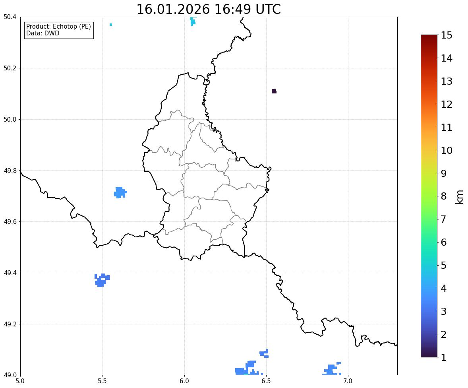Click the title "16.01.2026 16:49 UTC"
468x388 pixels.
pos(208,9)
